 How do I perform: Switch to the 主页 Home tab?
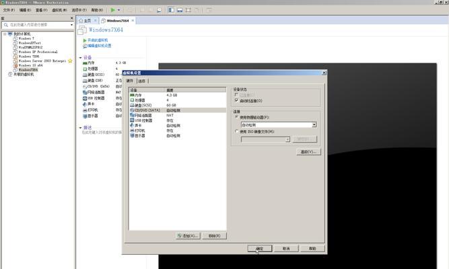tap(86, 21)
